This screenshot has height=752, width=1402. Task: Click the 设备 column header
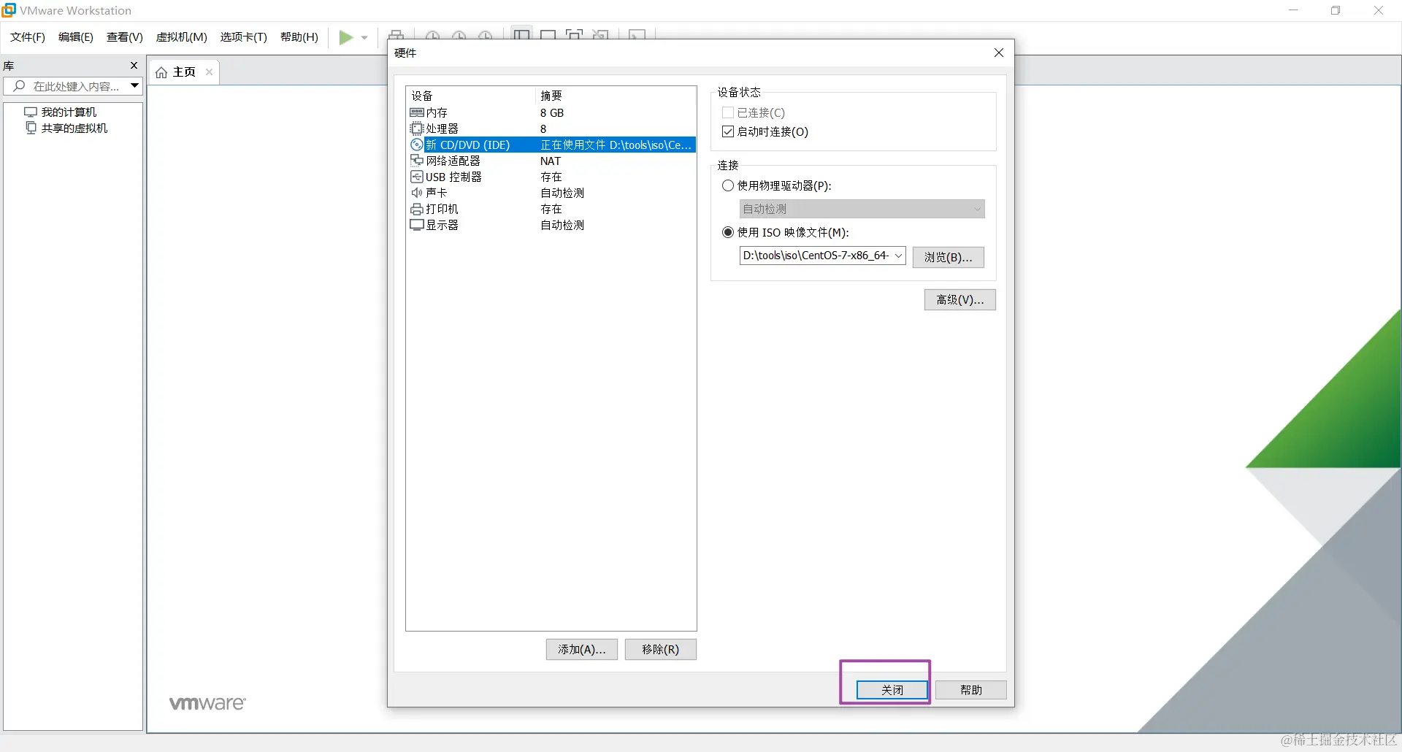tap(422, 96)
